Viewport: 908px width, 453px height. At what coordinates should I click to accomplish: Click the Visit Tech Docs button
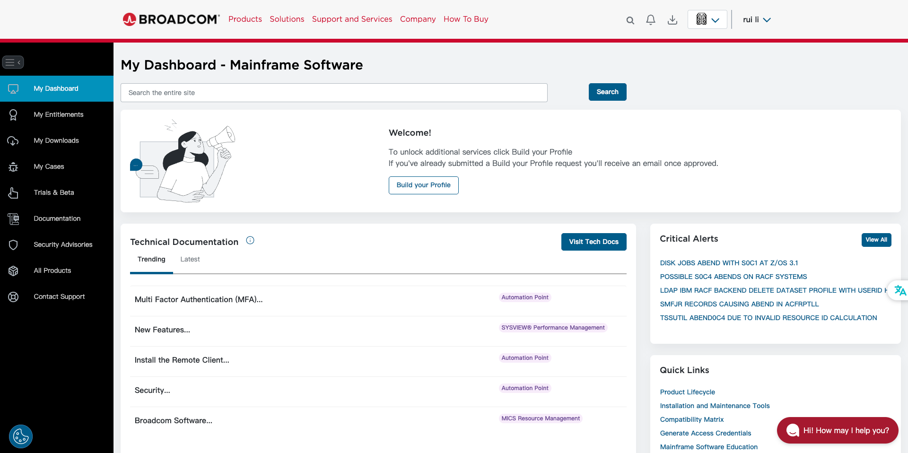coord(594,242)
